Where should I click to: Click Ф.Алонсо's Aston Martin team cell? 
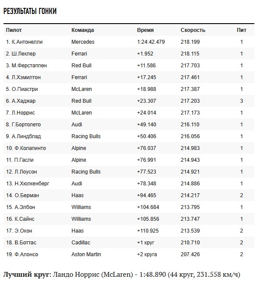(86, 254)
